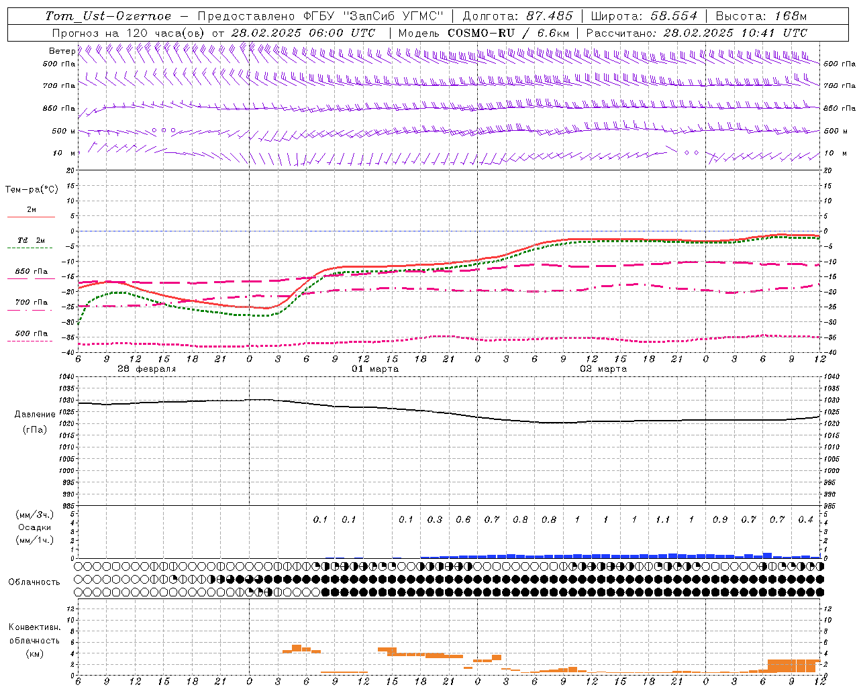Select the latitude value Широта: 58.554
This screenshot has height=687, width=859.
[644, 16]
